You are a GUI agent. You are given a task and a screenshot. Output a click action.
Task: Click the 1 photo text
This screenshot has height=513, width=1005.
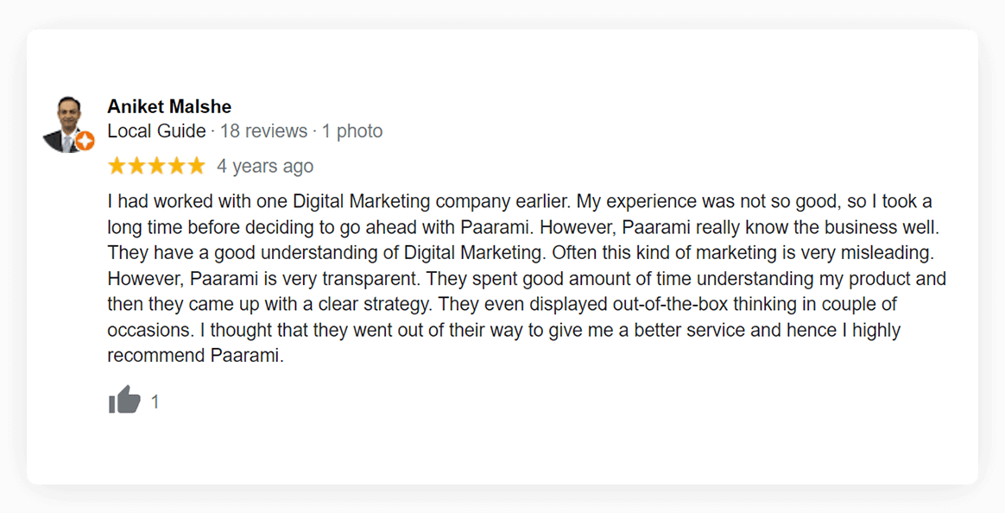click(352, 131)
